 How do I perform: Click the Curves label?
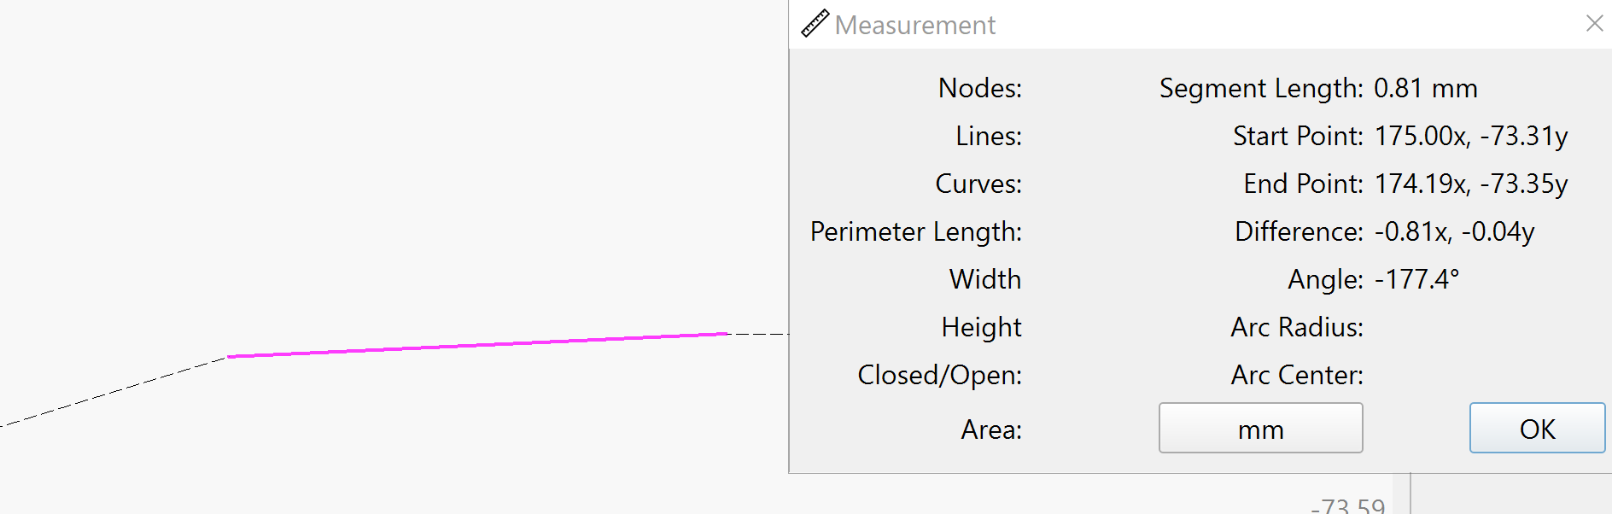[978, 184]
